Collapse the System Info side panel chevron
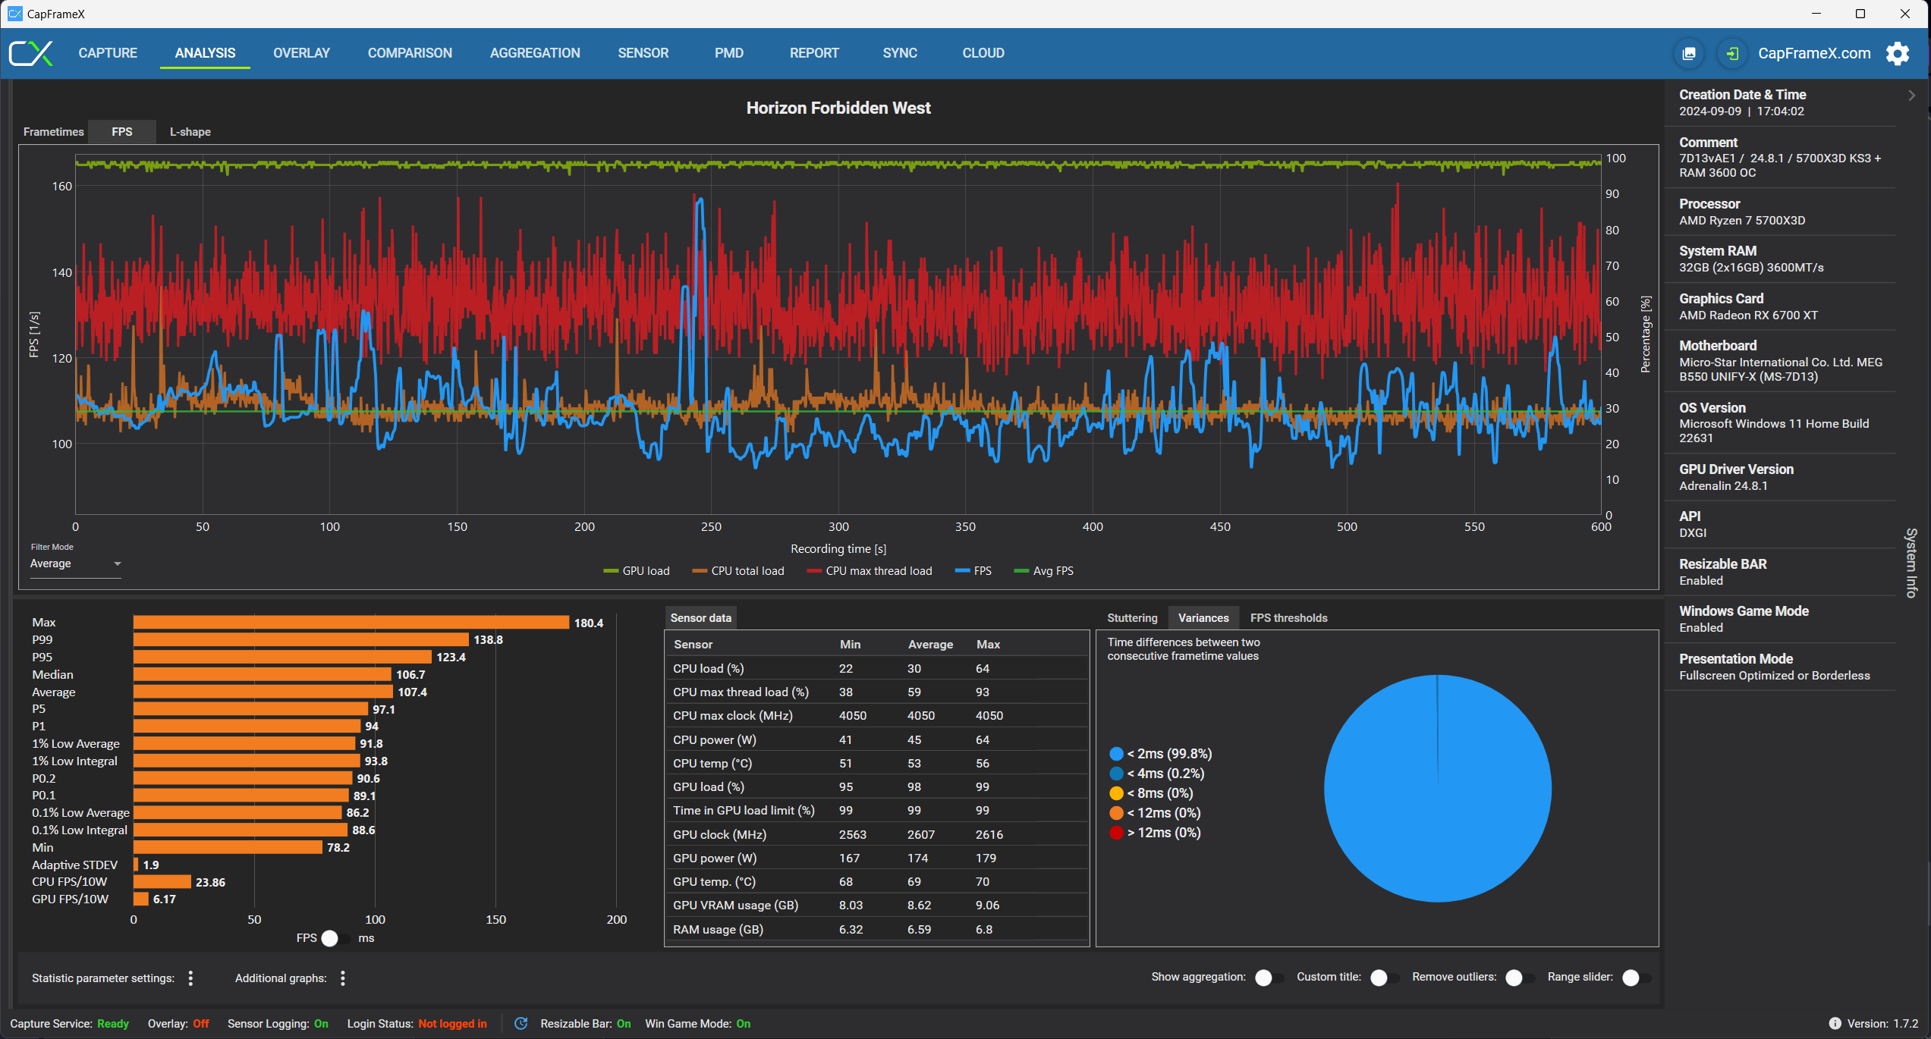The image size is (1931, 1039). [x=1911, y=96]
